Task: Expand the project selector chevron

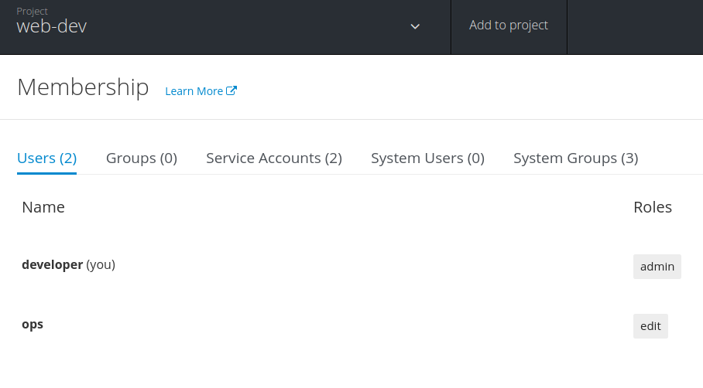Action: pos(415,26)
